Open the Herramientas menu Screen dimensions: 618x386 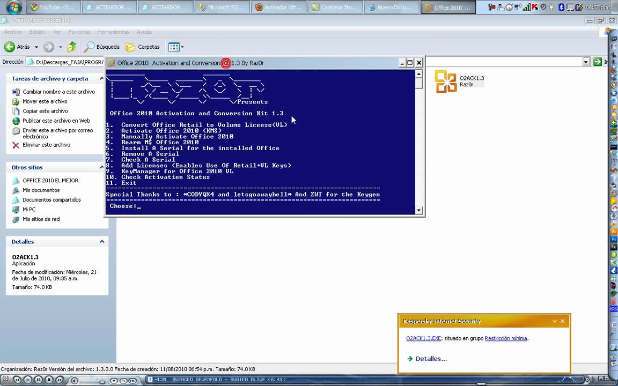[x=113, y=32]
